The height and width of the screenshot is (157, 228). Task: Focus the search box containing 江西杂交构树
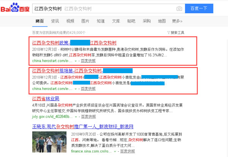(x=109, y=9)
